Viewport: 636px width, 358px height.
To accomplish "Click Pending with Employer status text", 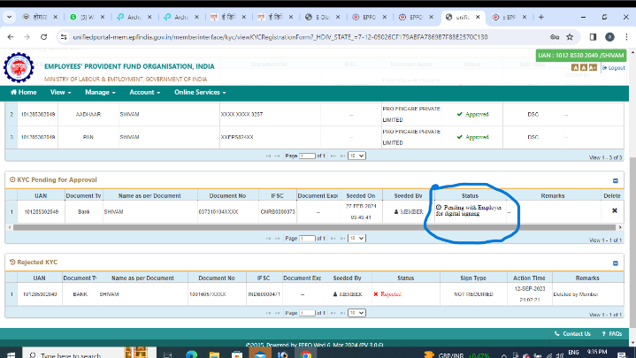I will (469, 210).
